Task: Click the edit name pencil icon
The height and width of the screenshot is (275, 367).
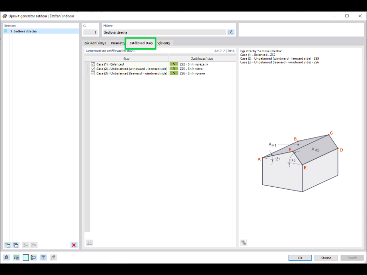Action: pyautogui.click(x=231, y=32)
